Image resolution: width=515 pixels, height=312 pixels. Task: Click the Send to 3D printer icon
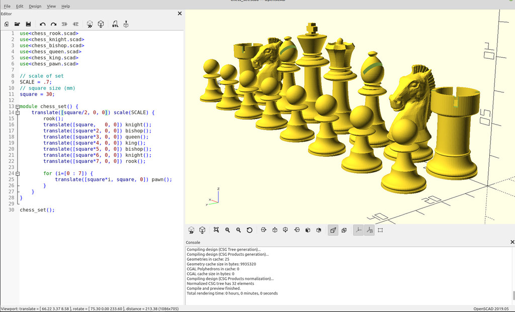click(x=126, y=24)
